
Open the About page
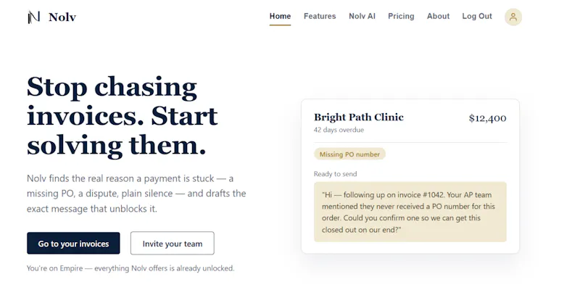[x=438, y=16]
